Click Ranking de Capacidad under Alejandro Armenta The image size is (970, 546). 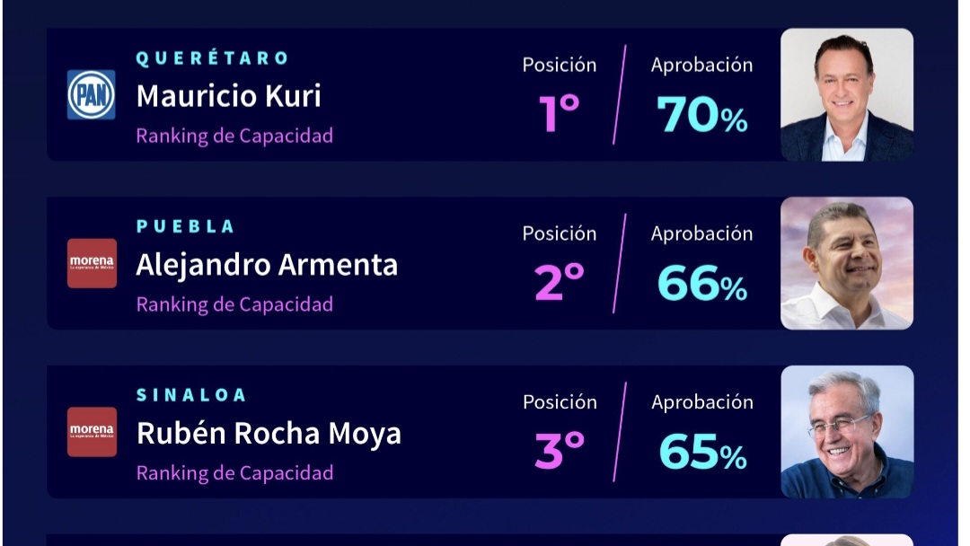[234, 304]
